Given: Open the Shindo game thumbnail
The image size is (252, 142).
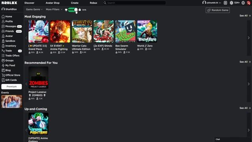Looking at the screenshot, I should (104, 32).
